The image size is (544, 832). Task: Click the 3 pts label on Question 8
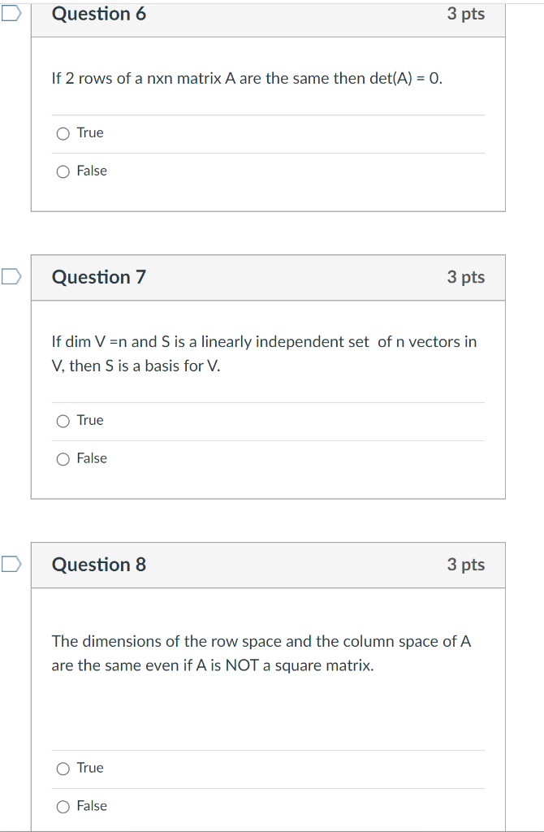click(467, 565)
